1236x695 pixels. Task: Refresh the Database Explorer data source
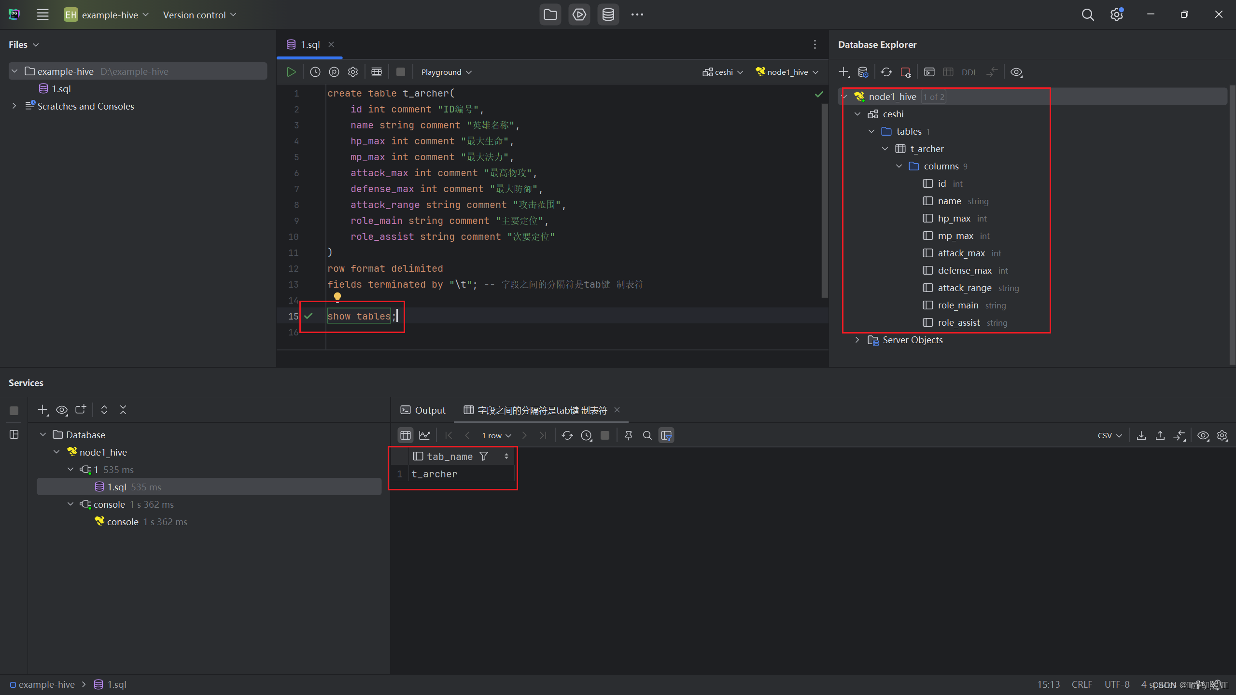tap(886, 72)
